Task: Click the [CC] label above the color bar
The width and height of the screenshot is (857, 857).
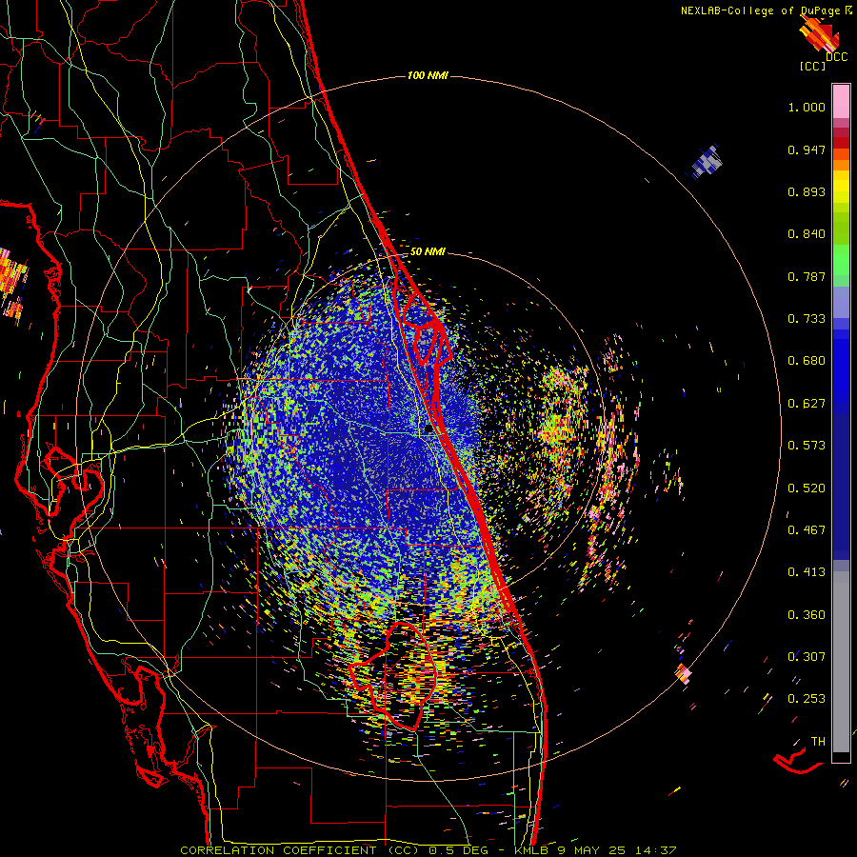Action: click(813, 66)
